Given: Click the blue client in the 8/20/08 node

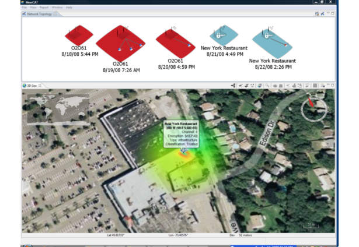Looking at the screenshot, I should [x=189, y=45].
